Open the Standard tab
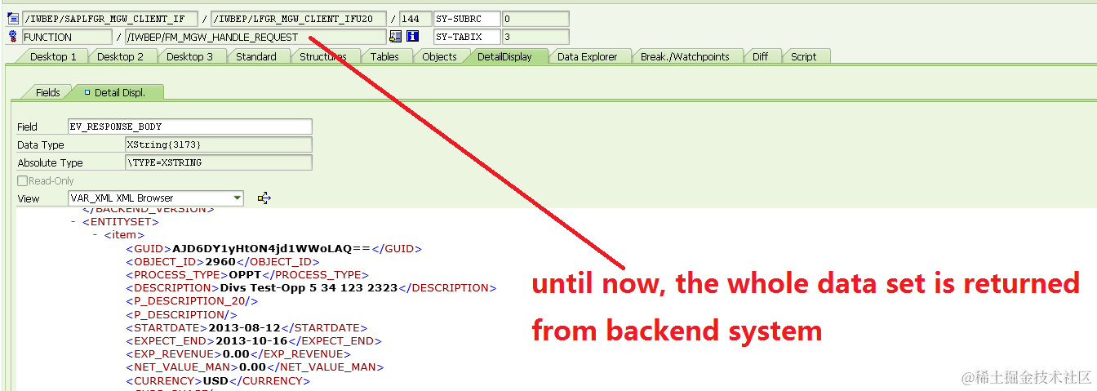The height and width of the screenshot is (391, 1097). point(256,56)
